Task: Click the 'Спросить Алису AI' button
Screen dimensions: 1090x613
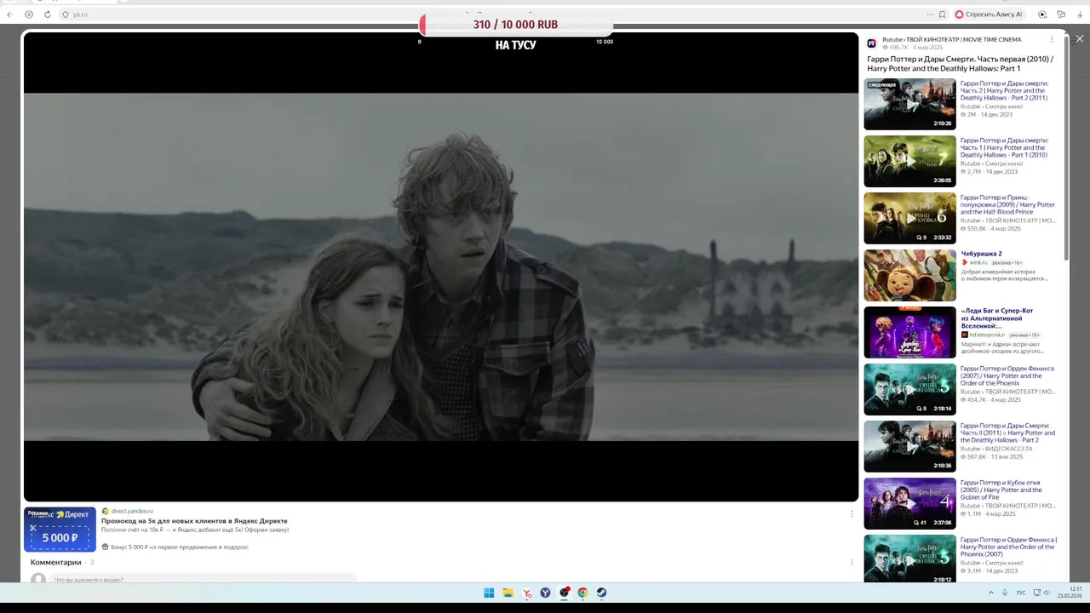Action: (x=989, y=14)
